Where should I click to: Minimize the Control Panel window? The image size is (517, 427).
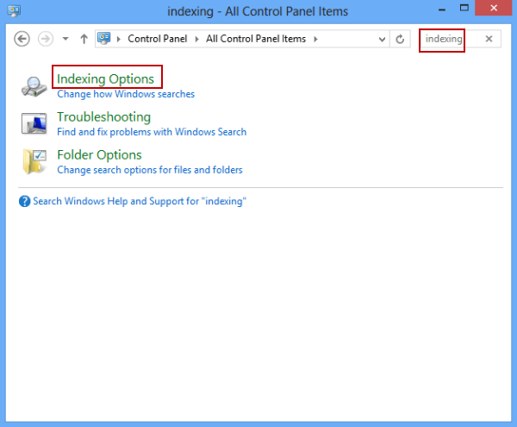pos(442,9)
